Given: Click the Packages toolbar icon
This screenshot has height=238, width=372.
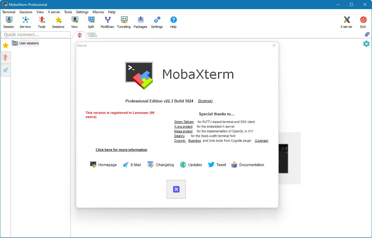Looking at the screenshot, I should (x=140, y=22).
